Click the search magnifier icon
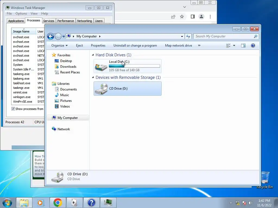The height and width of the screenshot is (208, 278). click(255, 36)
